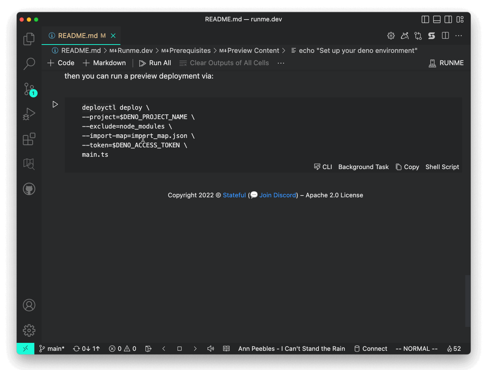
Task: Copy the deploy command using the Copy action
Action: pos(407,167)
